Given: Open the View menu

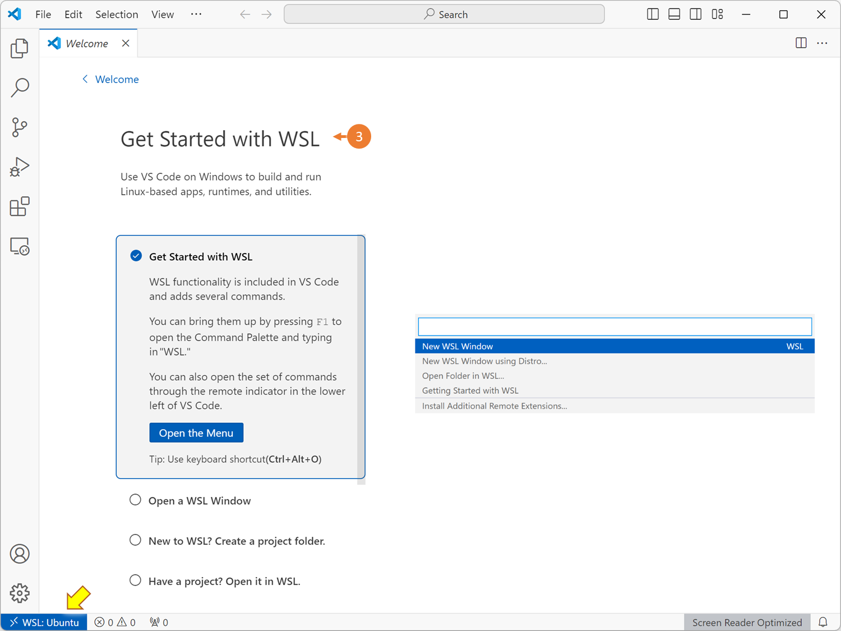Looking at the screenshot, I should 163,14.
